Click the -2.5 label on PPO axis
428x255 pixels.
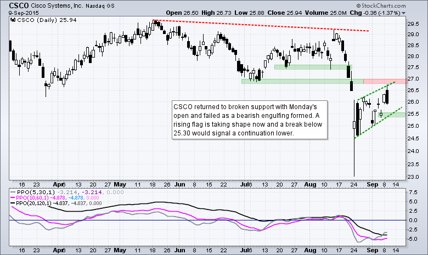pyautogui.click(x=413, y=230)
